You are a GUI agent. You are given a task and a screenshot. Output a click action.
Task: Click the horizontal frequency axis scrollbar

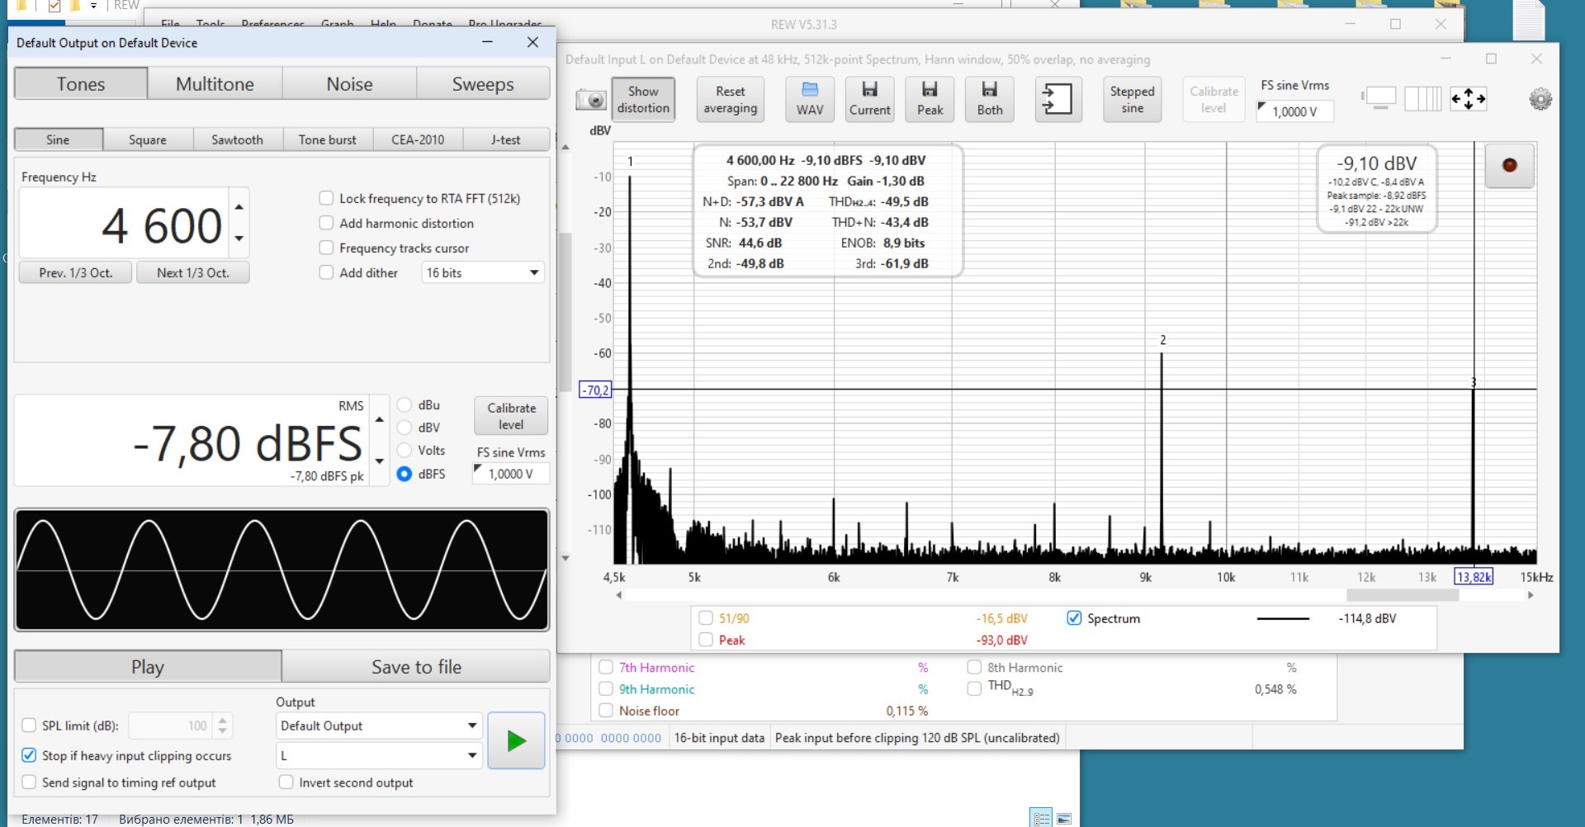[x=1402, y=595]
